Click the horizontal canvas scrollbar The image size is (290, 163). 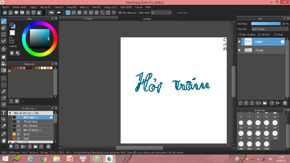139,148
